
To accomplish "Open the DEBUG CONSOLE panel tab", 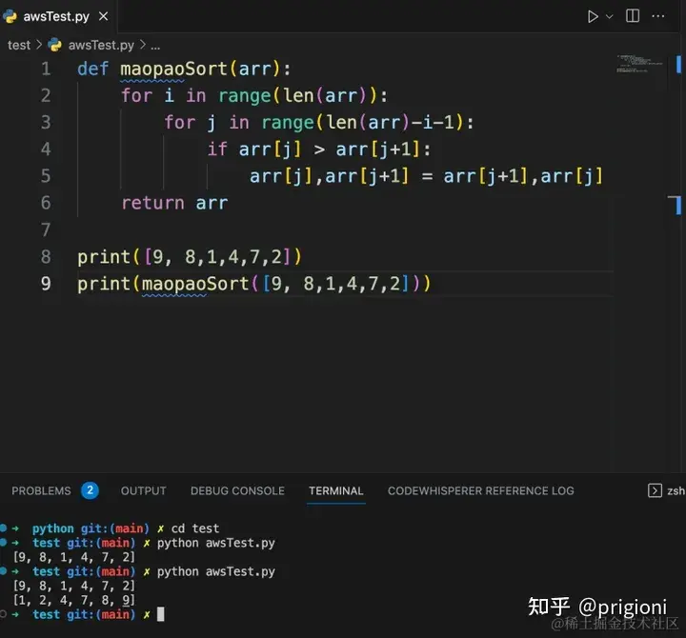I will coord(237,490).
